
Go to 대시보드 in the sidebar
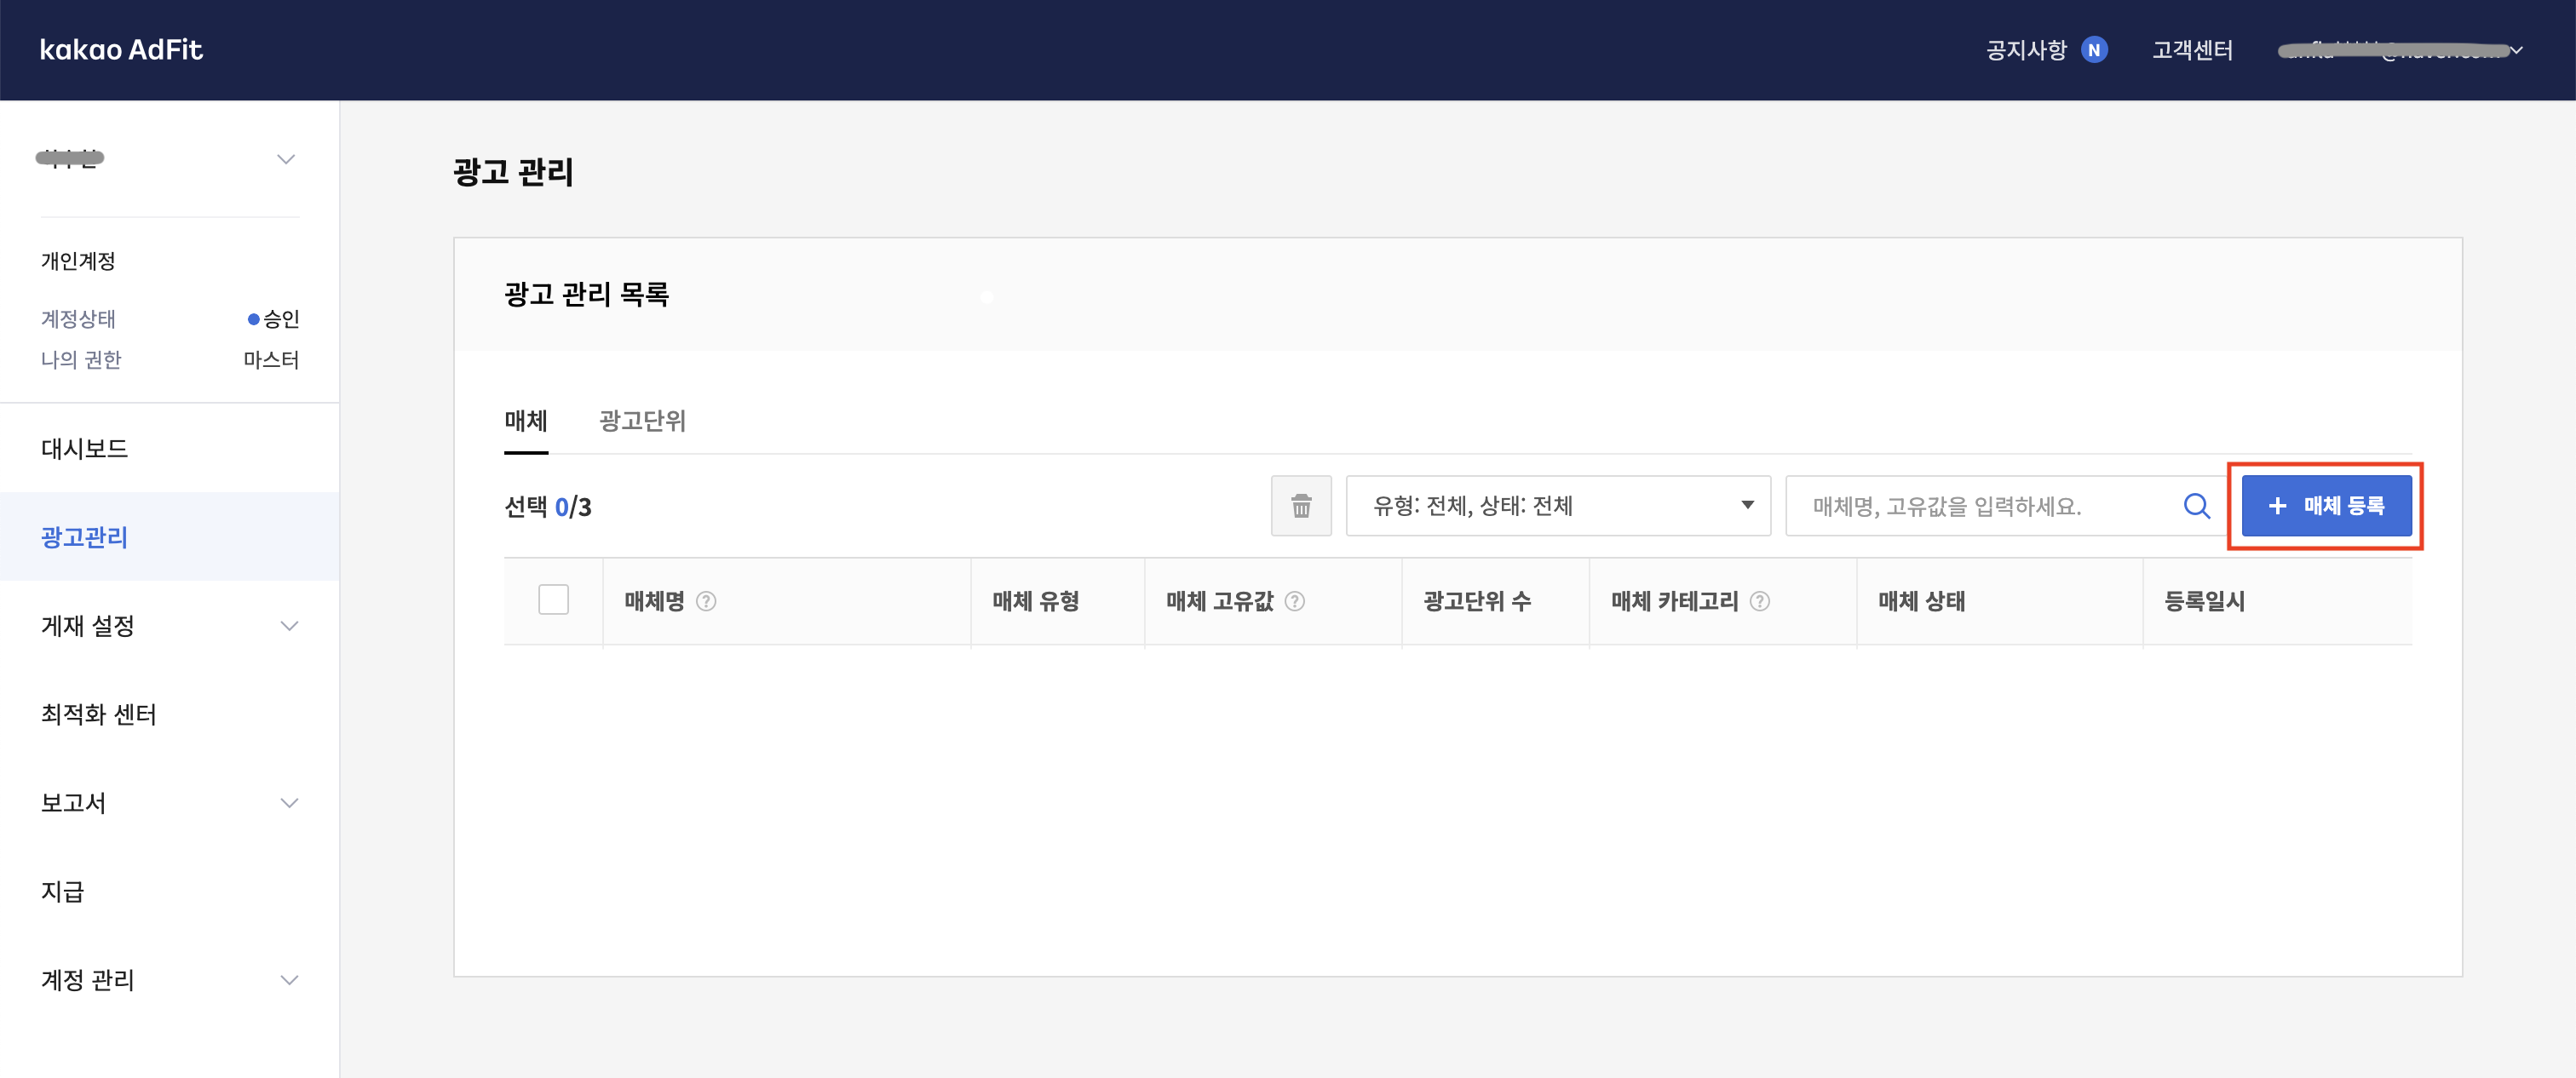[85, 449]
